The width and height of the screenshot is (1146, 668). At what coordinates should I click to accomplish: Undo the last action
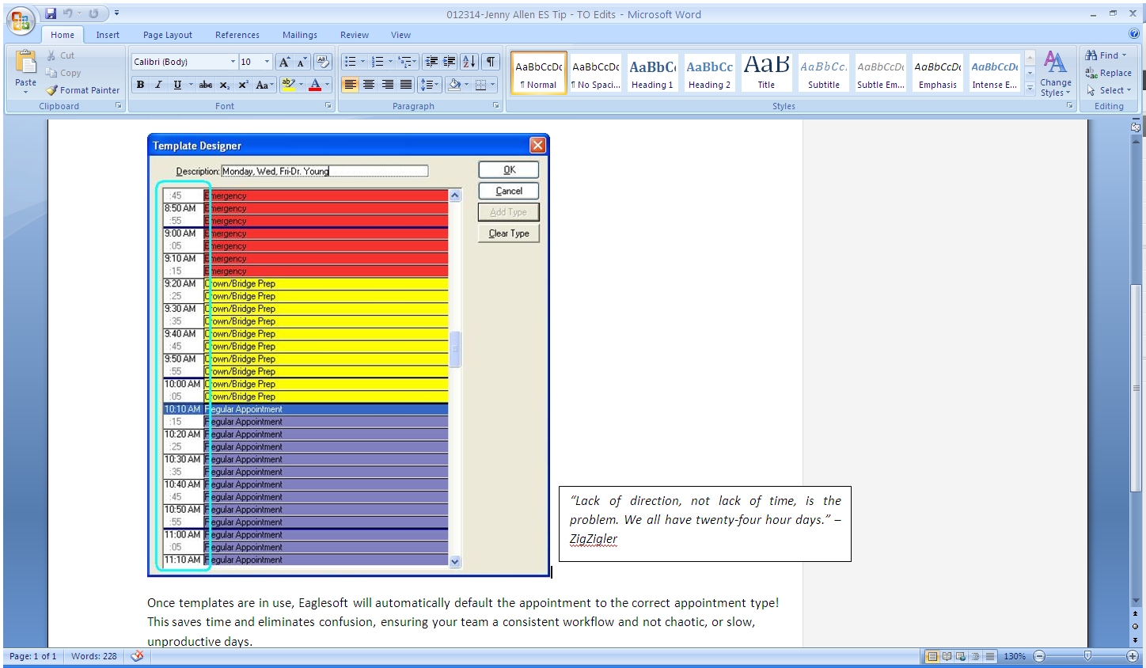coord(68,13)
